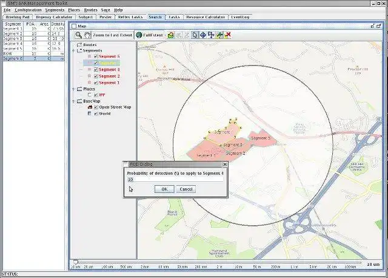
Task: Click the BaseMap folder icon
Action: click(79, 101)
